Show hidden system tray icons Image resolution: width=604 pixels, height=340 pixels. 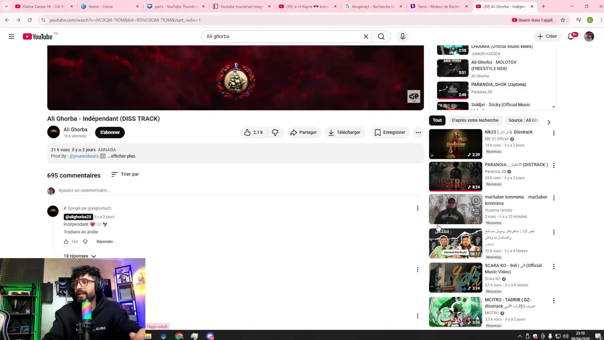pyautogui.click(x=520, y=336)
